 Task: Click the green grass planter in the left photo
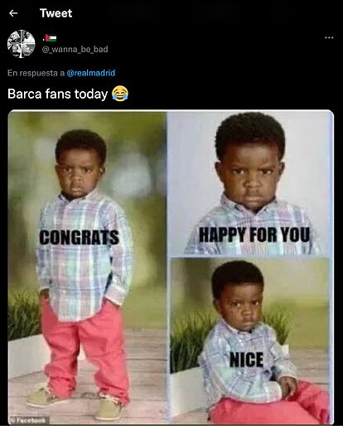pos(23,315)
